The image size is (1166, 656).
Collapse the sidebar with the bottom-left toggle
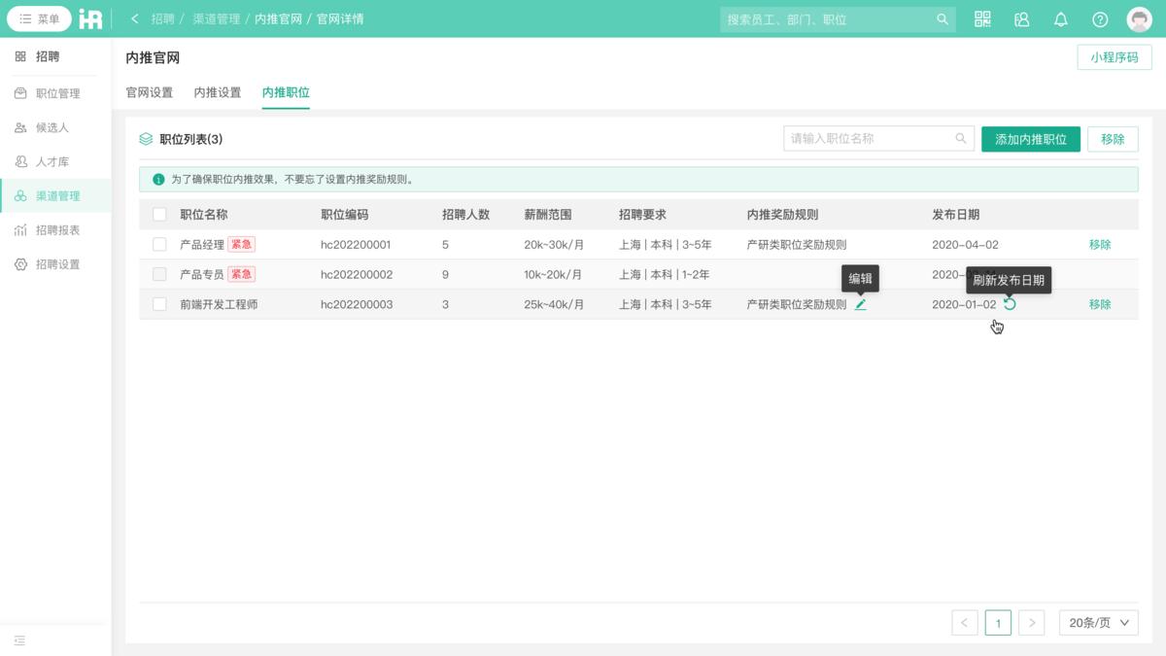pos(19,640)
